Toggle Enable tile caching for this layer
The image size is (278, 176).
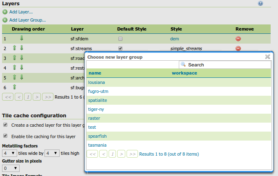click(5, 136)
